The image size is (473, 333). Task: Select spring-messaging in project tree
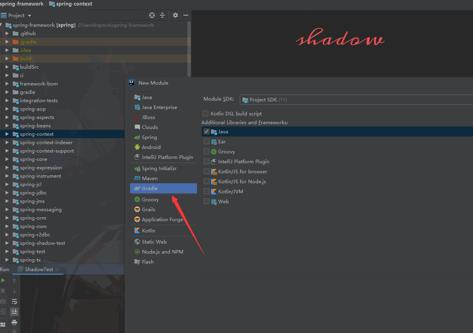pyautogui.click(x=41, y=210)
